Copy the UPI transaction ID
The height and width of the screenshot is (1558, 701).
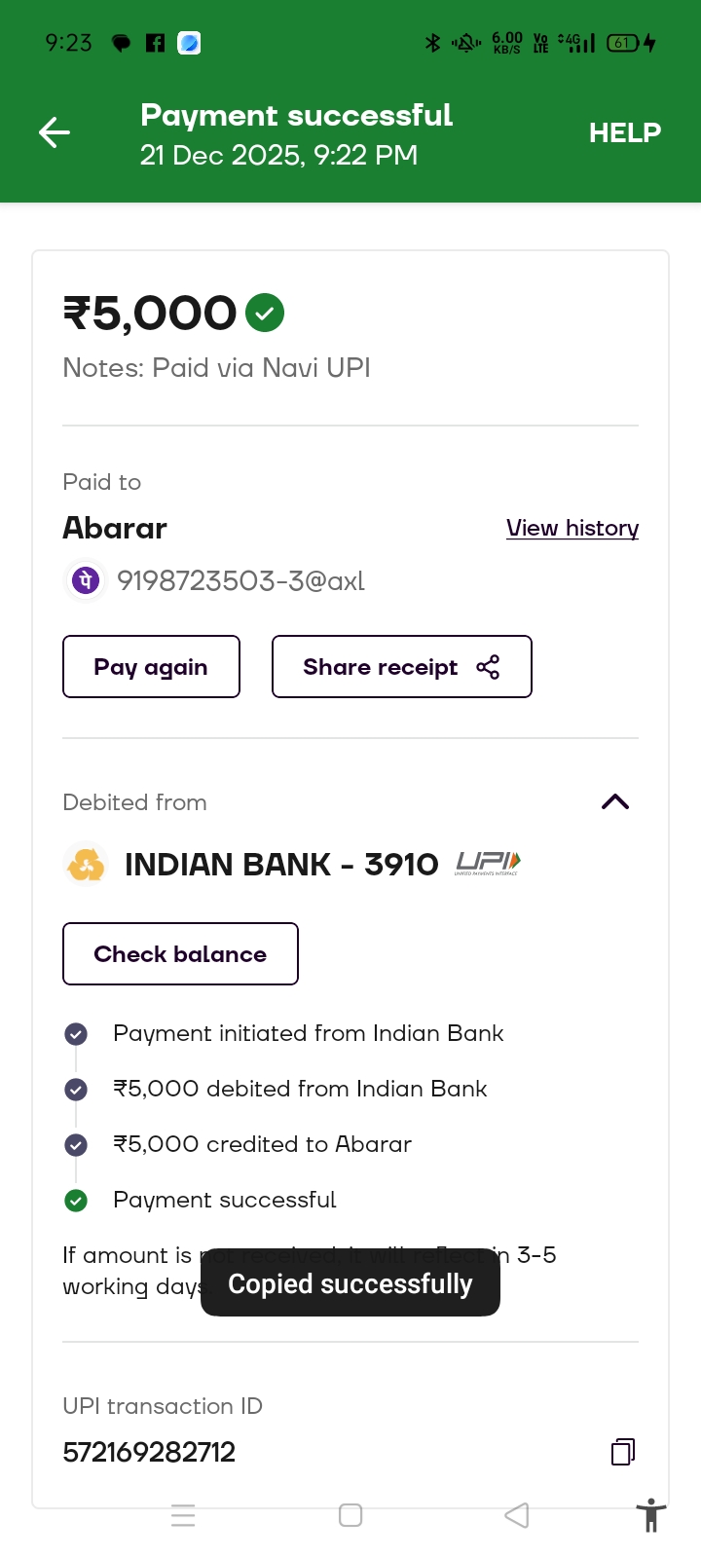coord(623,1452)
